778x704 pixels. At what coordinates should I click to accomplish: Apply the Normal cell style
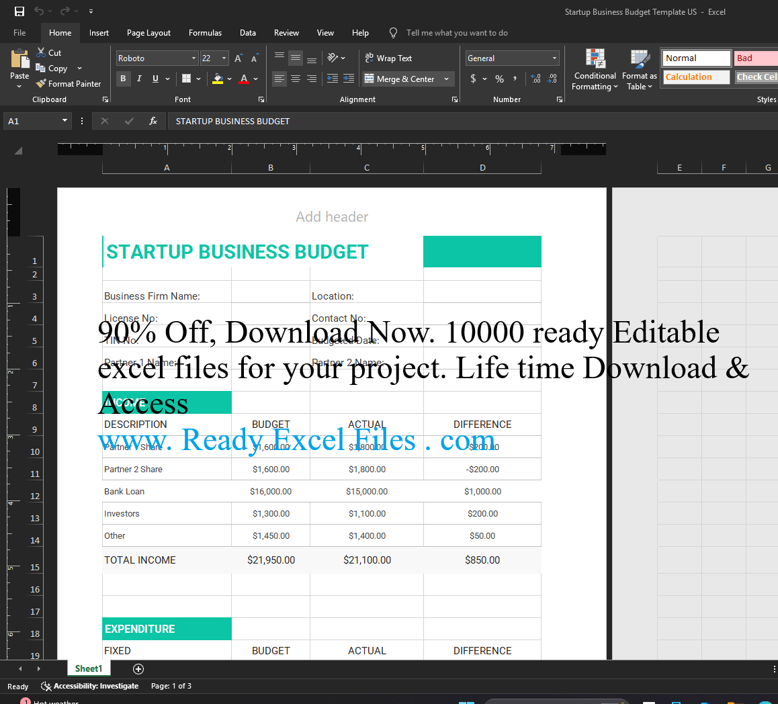tap(697, 58)
